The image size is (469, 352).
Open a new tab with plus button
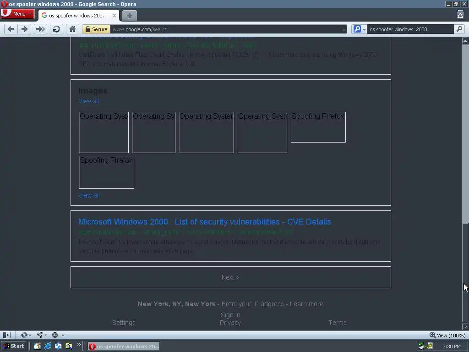[x=130, y=16]
